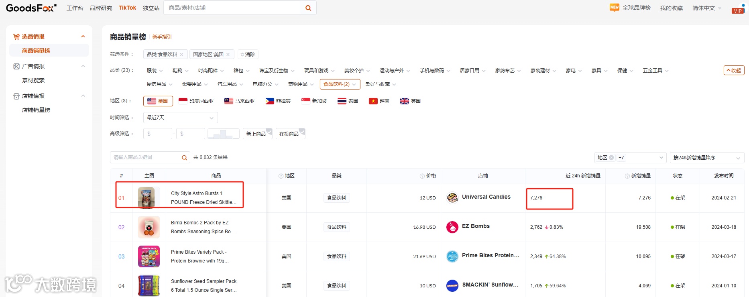Click the 店铺情报 shop icon in sidebar
749x297 pixels.
click(16, 96)
